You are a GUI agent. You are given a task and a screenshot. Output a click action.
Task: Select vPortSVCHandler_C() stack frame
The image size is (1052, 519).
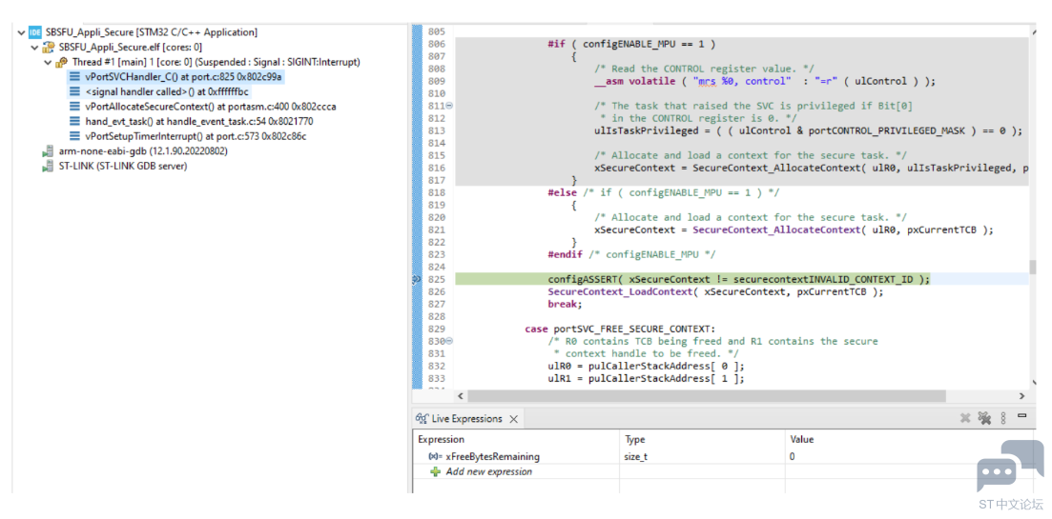click(175, 77)
